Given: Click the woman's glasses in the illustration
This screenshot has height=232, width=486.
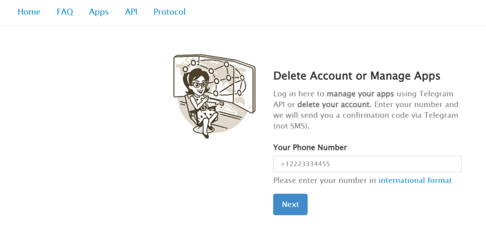Looking at the screenshot, I should click(x=197, y=85).
